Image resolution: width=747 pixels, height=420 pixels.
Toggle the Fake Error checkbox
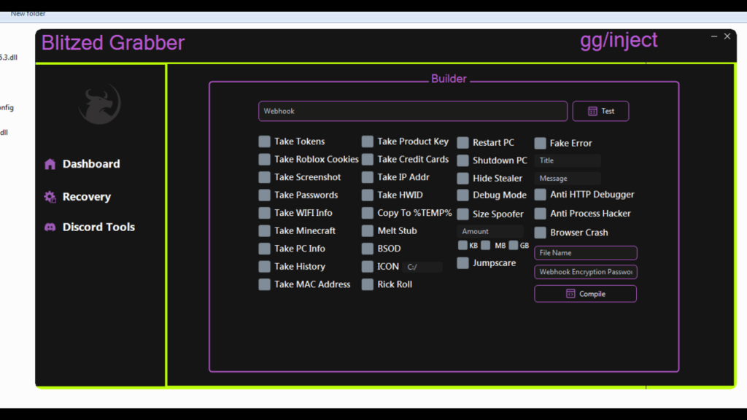pyautogui.click(x=541, y=143)
